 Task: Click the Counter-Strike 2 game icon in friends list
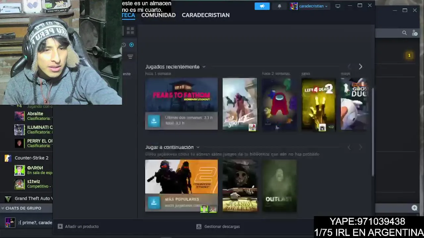click(x=8, y=158)
